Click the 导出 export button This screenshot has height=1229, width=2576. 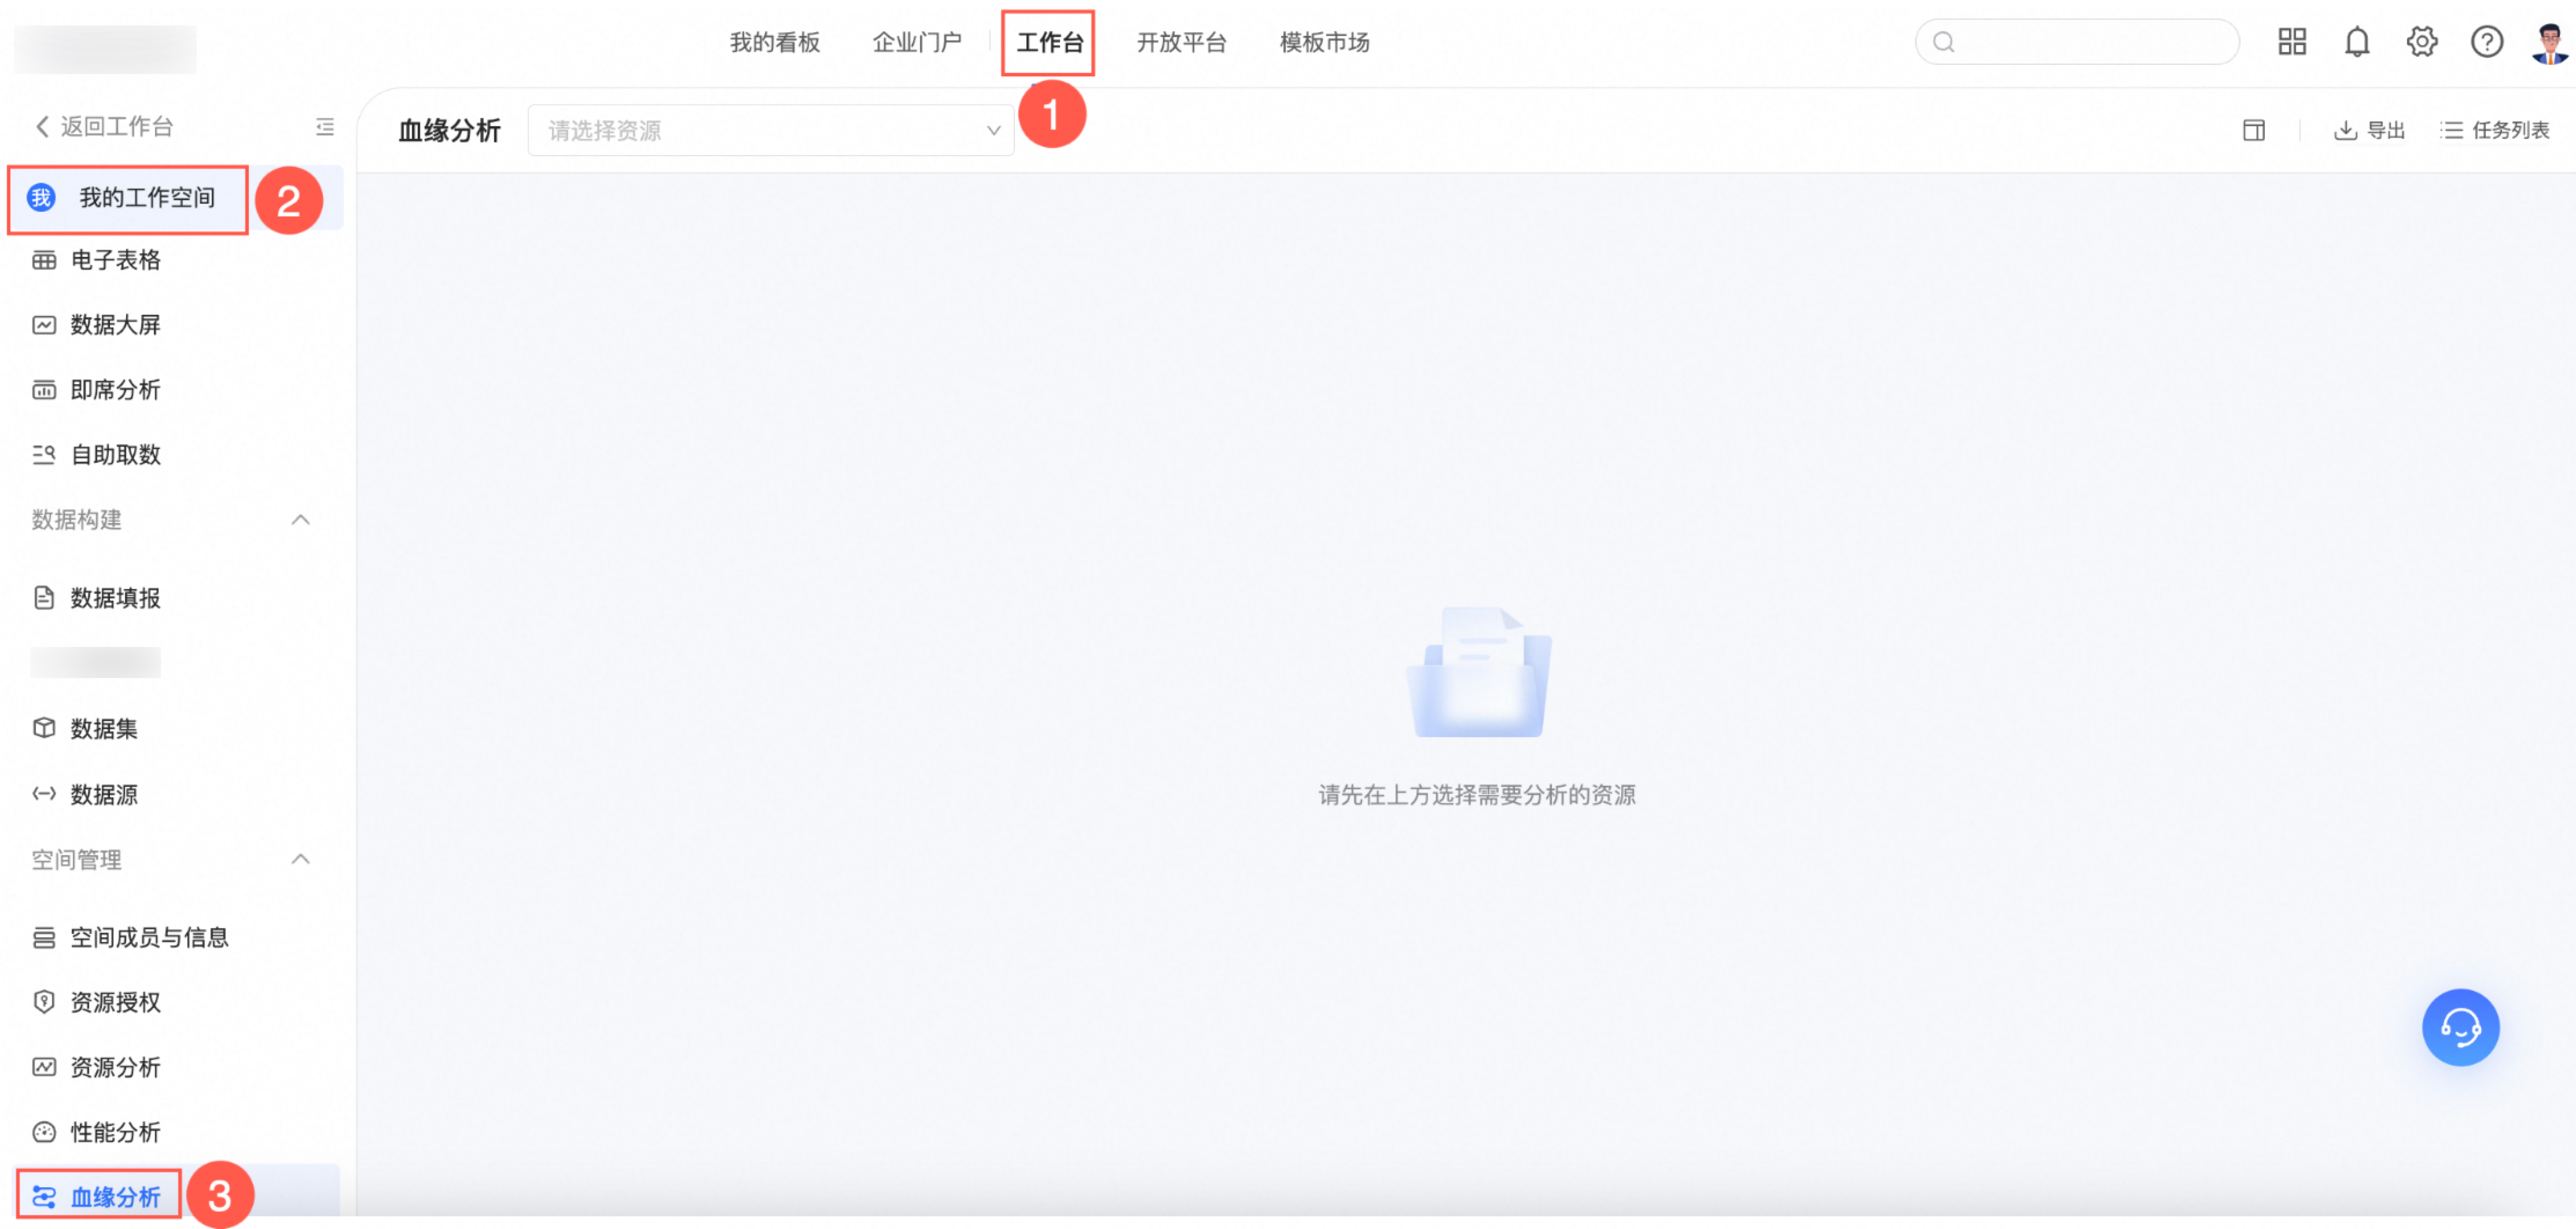(x=2369, y=130)
